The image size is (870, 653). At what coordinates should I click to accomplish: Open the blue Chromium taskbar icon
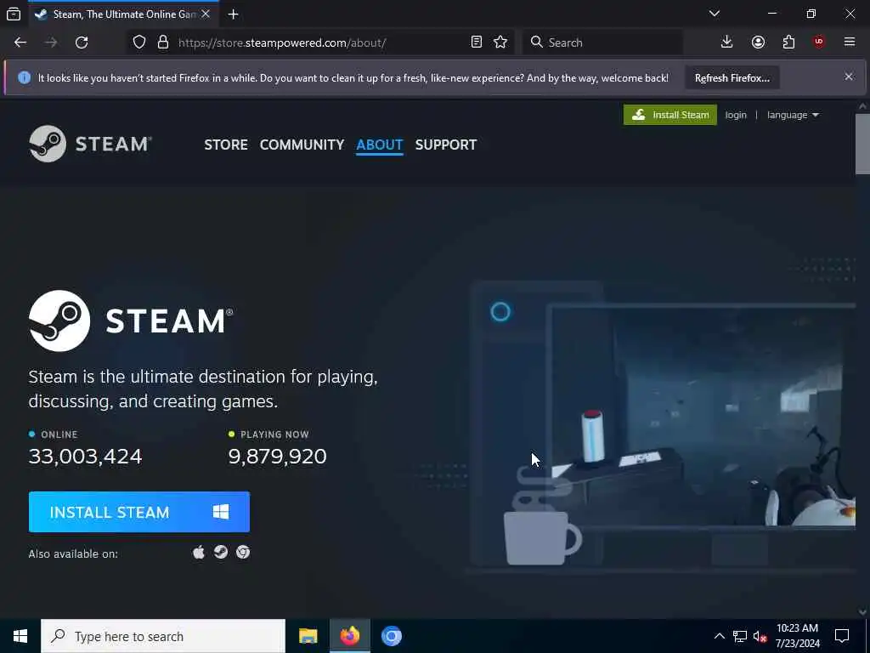click(x=391, y=636)
